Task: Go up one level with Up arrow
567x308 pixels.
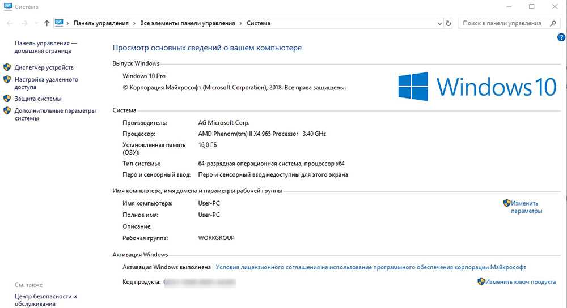Action: coord(46,23)
